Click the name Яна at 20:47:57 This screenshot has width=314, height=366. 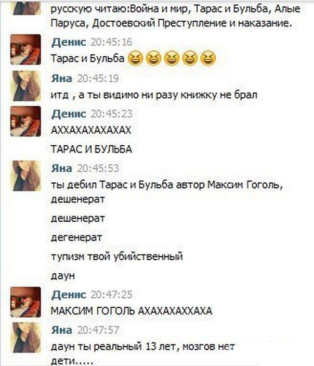pyautogui.click(x=62, y=330)
